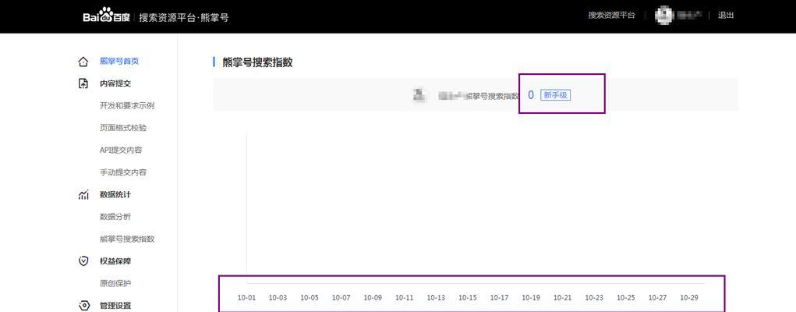Click the blurred username in header
Image resolution: width=796 pixels, height=312 pixels.
[689, 16]
